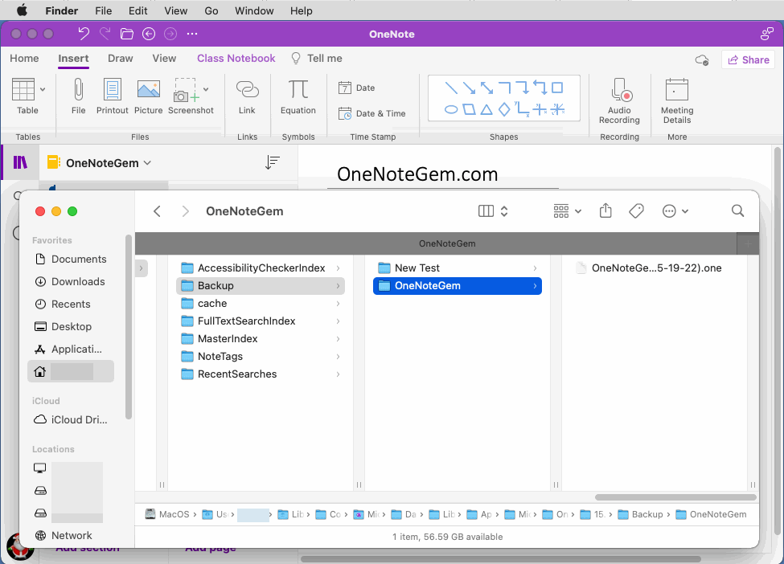Click Backup in the Finder path bar
Viewport: 784px width, 564px height.
[641, 514]
